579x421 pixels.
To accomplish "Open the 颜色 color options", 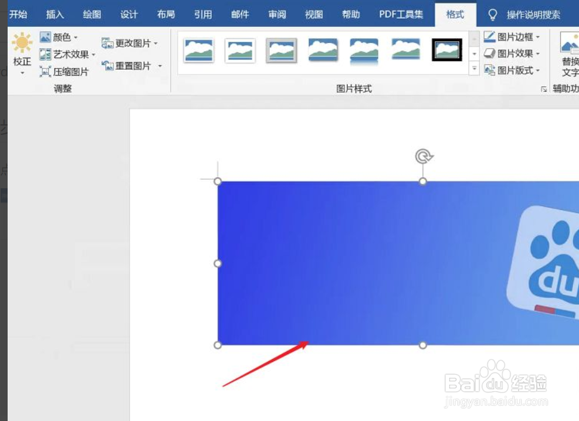I will point(59,38).
